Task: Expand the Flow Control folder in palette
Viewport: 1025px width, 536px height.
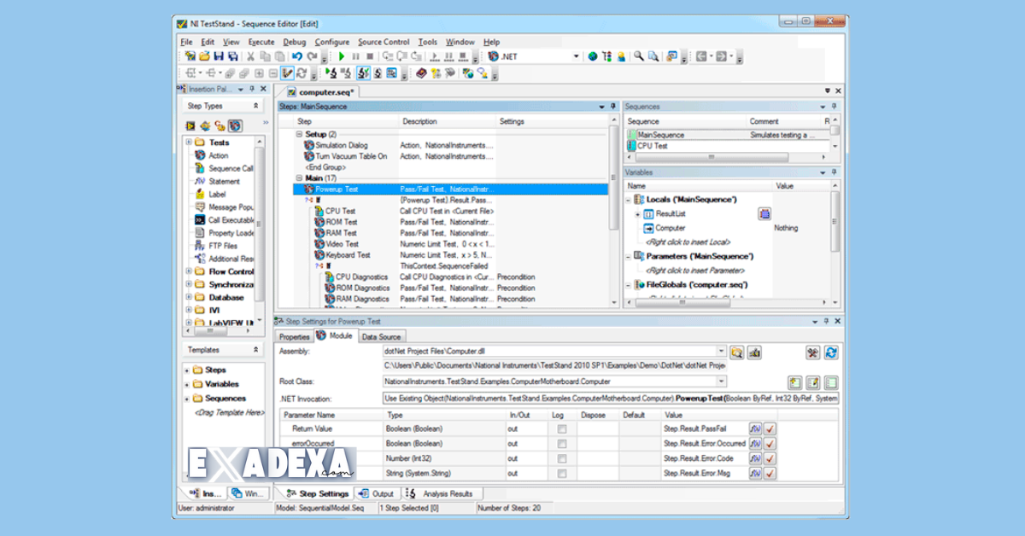Action: point(189,272)
